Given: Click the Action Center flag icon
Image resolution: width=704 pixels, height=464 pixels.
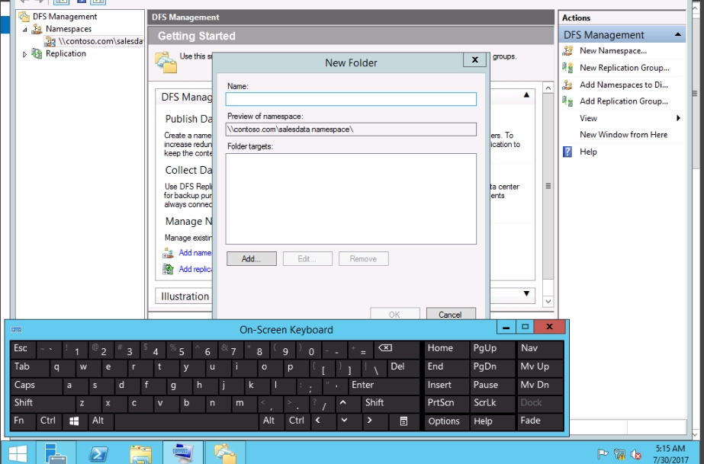Looking at the screenshot, I should [603, 454].
